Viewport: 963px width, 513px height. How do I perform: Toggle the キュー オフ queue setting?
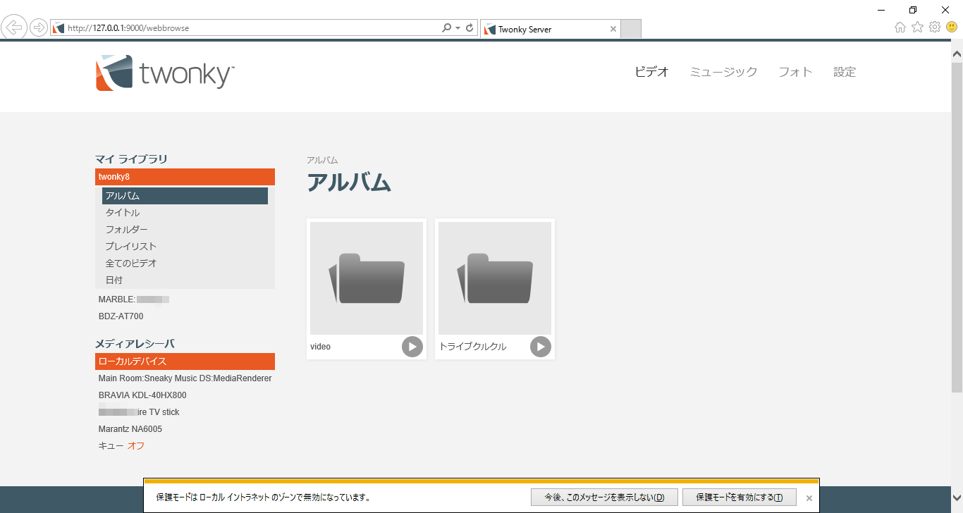(135, 446)
